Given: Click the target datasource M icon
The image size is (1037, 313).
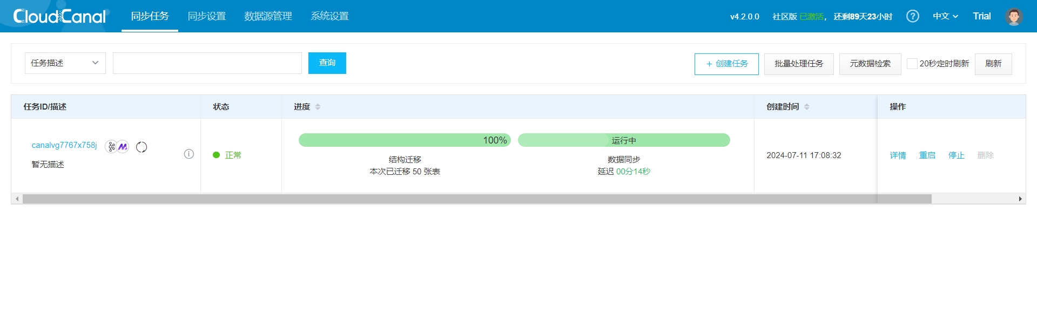Looking at the screenshot, I should (123, 147).
